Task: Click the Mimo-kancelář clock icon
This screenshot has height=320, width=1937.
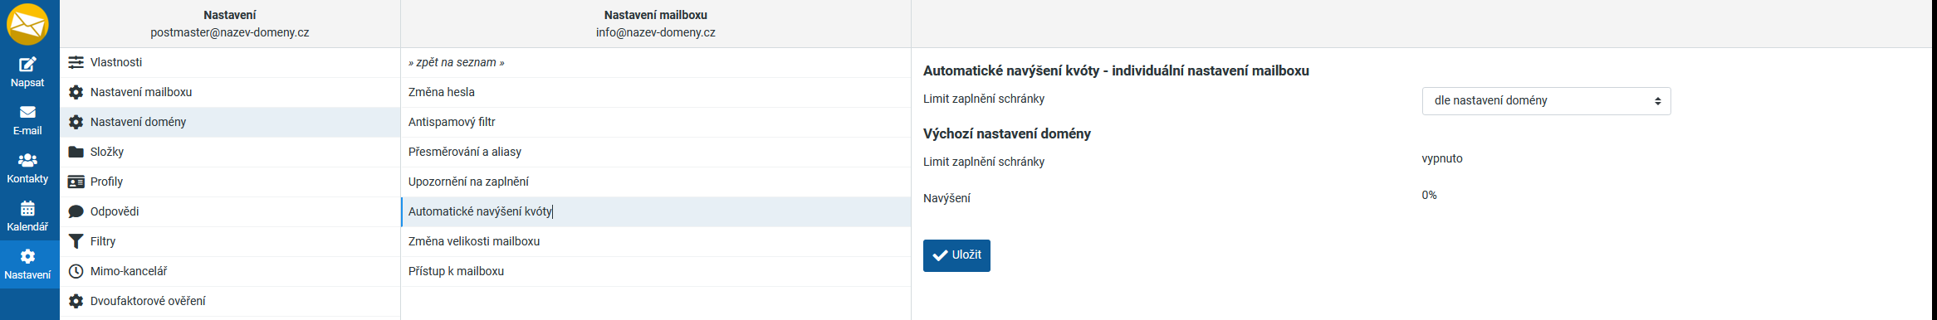Action: point(76,271)
